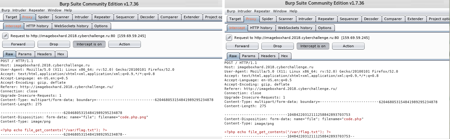Image resolution: width=450 pixels, height=139 pixels.
Task: Click the PHP payload line in right request
Action: click(277, 132)
